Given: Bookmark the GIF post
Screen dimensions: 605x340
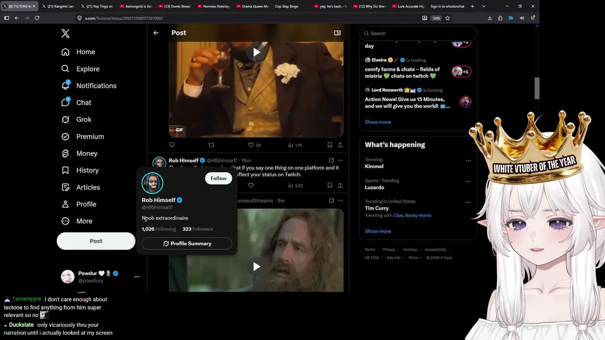Looking at the screenshot, I should (x=329, y=145).
